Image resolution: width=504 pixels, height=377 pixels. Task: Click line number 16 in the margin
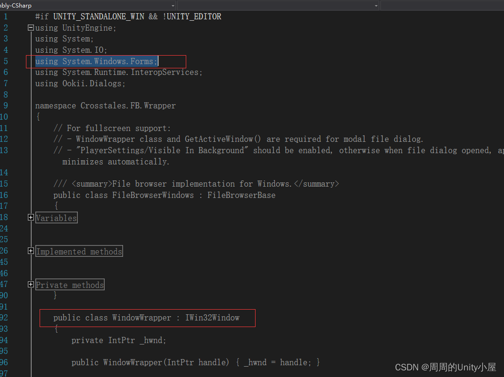point(5,195)
